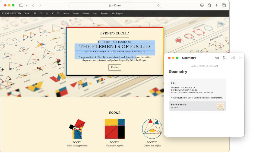Toggle the Safari sidebar
The image size is (253, 153).
coord(21,5)
